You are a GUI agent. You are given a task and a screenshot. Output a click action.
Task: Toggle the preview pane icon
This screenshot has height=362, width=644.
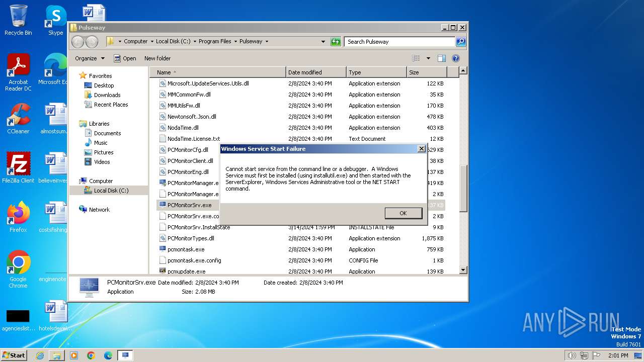(441, 58)
